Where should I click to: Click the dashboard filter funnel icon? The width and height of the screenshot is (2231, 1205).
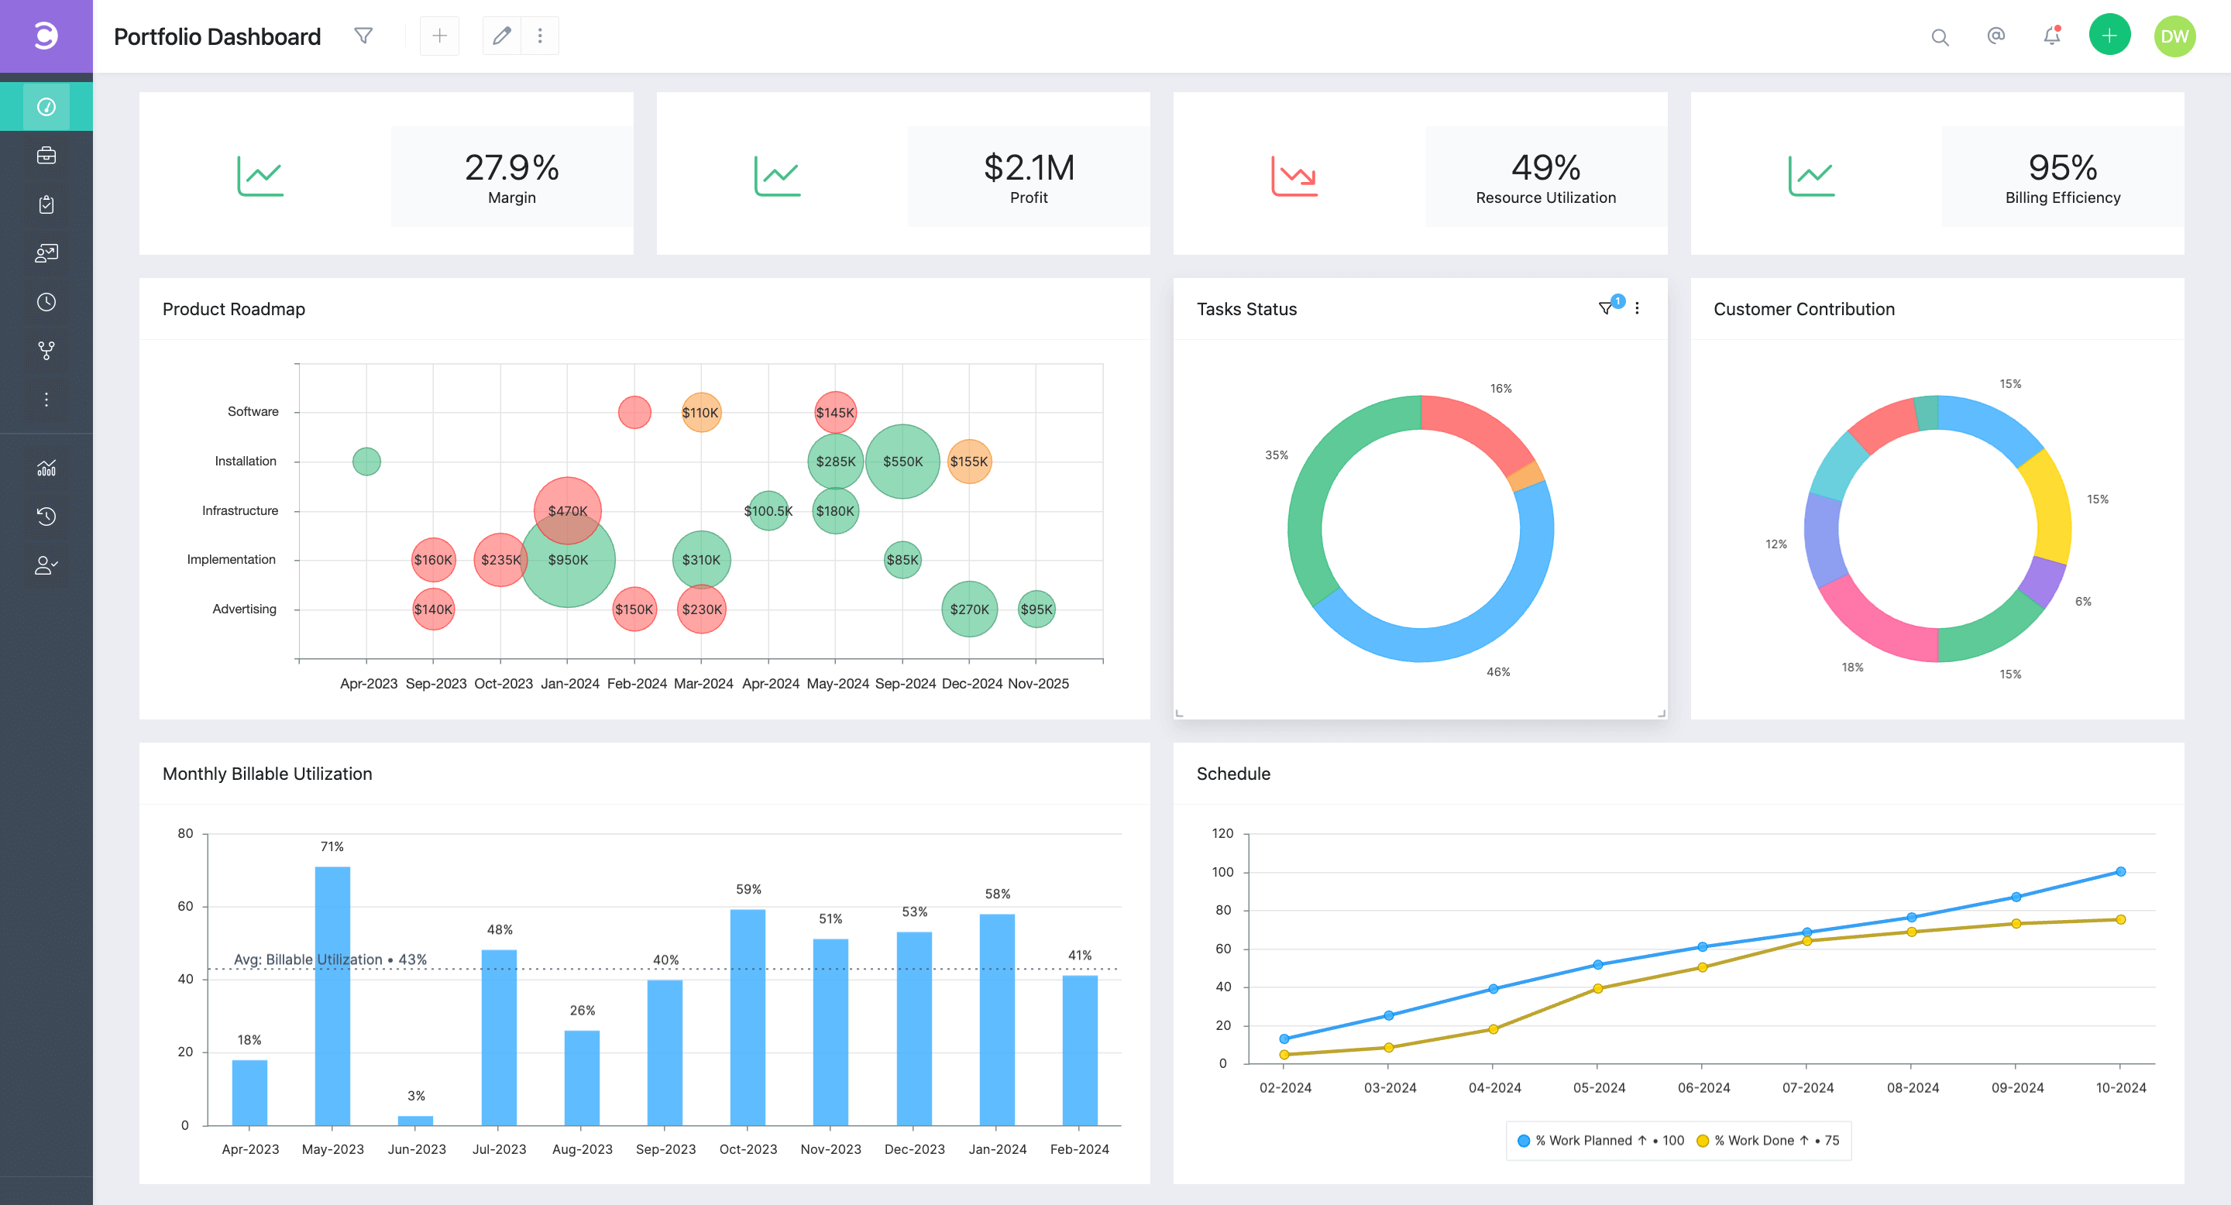pos(364,36)
